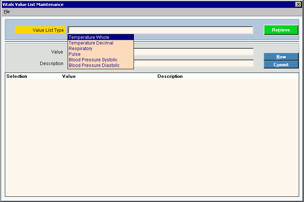
Task: Focus the Value text field
Action: click(193, 52)
